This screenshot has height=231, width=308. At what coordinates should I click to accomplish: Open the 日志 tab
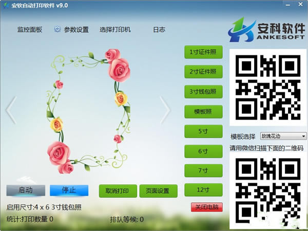[159, 30]
